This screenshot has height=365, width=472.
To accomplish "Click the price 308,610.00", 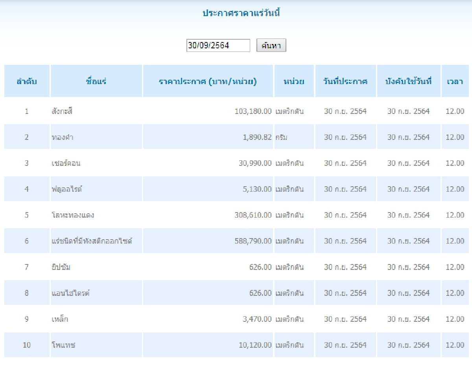I will pos(253,215).
